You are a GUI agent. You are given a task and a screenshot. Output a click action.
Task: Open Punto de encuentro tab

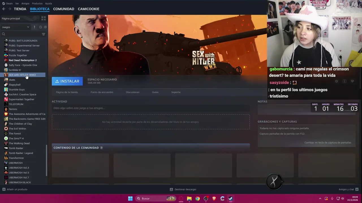tap(102, 92)
